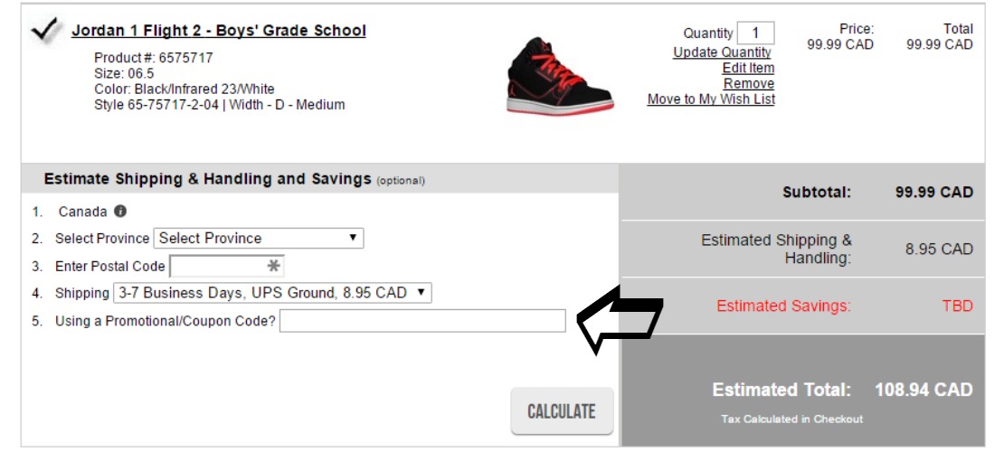Click the Calculate button
Image resolution: width=1004 pixels, height=452 pixels.
pos(562,411)
